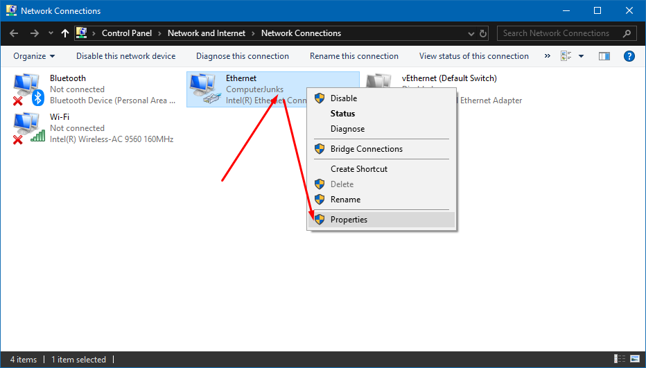This screenshot has width=646, height=368.
Task: Select Control Panel breadcrumb
Action: pyautogui.click(x=126, y=33)
